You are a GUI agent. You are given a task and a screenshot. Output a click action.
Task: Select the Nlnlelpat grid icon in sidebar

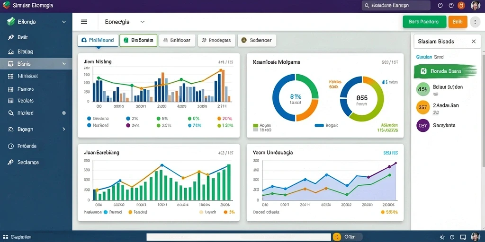coord(11,76)
